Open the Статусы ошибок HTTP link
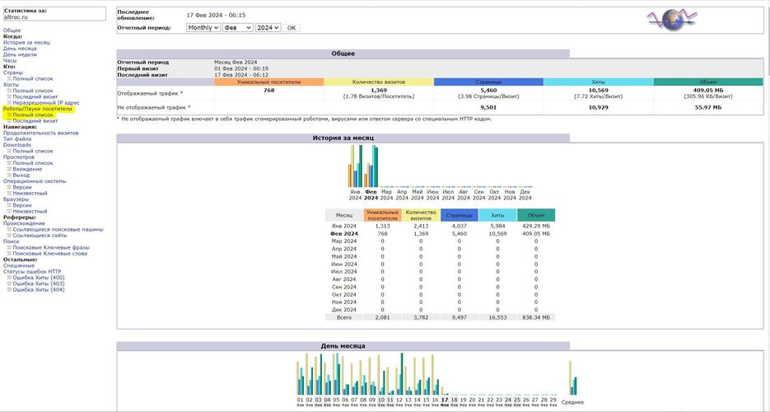The height and width of the screenshot is (412, 770). pyautogui.click(x=32, y=271)
